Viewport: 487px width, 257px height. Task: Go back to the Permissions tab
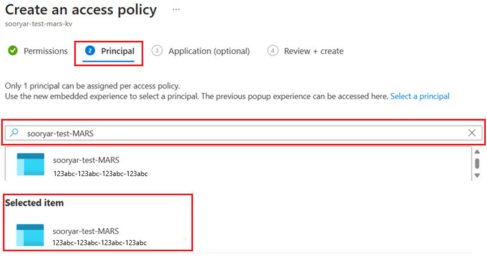45,51
